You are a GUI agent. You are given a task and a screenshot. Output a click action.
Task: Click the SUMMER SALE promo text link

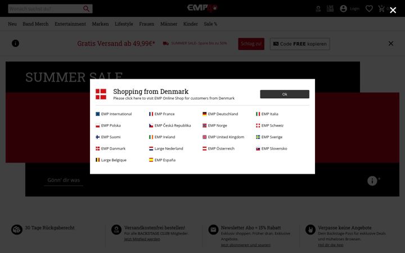coord(199,43)
